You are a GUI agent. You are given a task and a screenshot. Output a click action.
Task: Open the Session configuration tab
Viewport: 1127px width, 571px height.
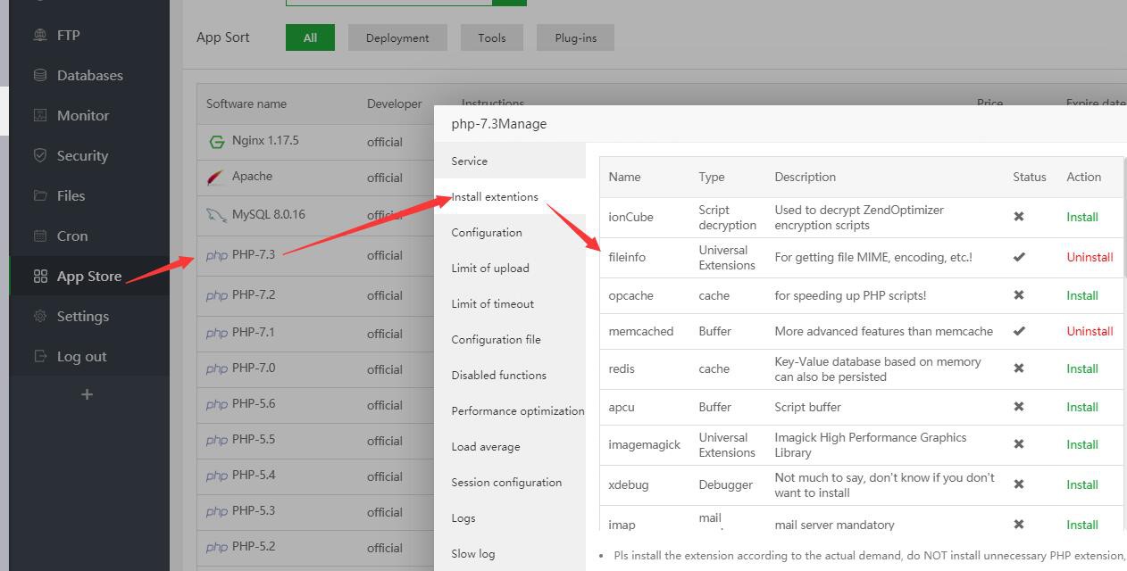509,482
